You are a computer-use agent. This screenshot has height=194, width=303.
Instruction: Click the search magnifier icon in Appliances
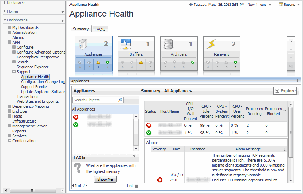point(120,100)
